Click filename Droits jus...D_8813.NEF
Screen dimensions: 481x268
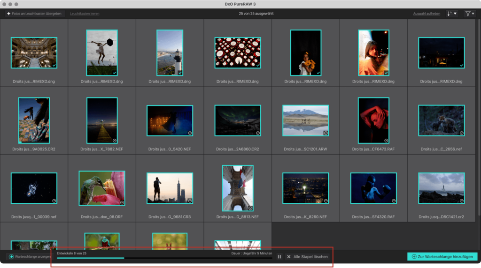click(x=237, y=217)
